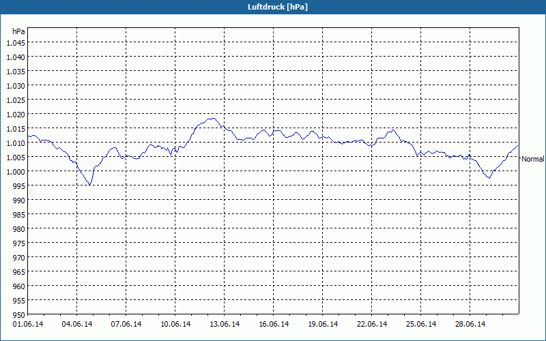This screenshot has width=546, height=341.
Task: Click the 1.030 axis value
Action: click(16, 86)
